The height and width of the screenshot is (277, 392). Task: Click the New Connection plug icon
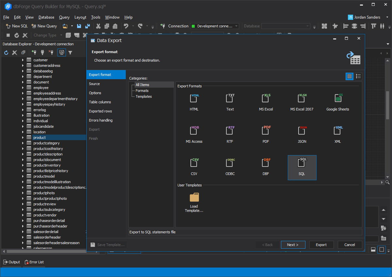[x=34, y=52]
